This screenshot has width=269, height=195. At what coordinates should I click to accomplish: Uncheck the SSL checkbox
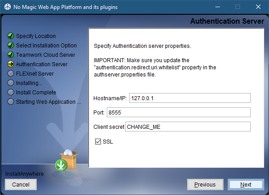[x=98, y=142]
